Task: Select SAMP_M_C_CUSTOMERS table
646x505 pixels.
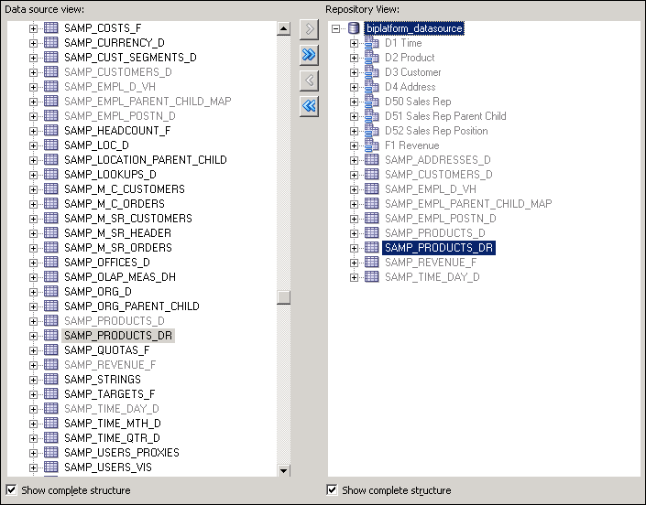Action: (125, 189)
